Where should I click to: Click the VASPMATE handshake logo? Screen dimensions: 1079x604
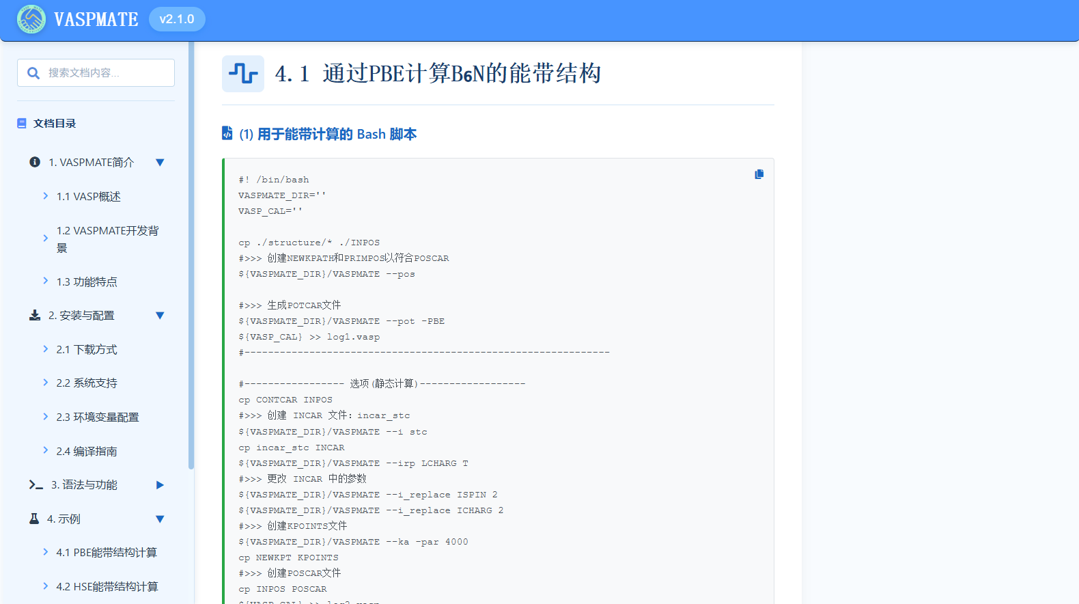[x=31, y=19]
